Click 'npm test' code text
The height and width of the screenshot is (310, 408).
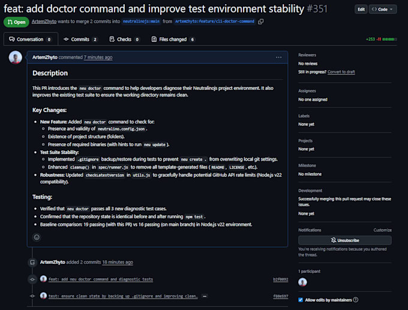tap(194, 216)
